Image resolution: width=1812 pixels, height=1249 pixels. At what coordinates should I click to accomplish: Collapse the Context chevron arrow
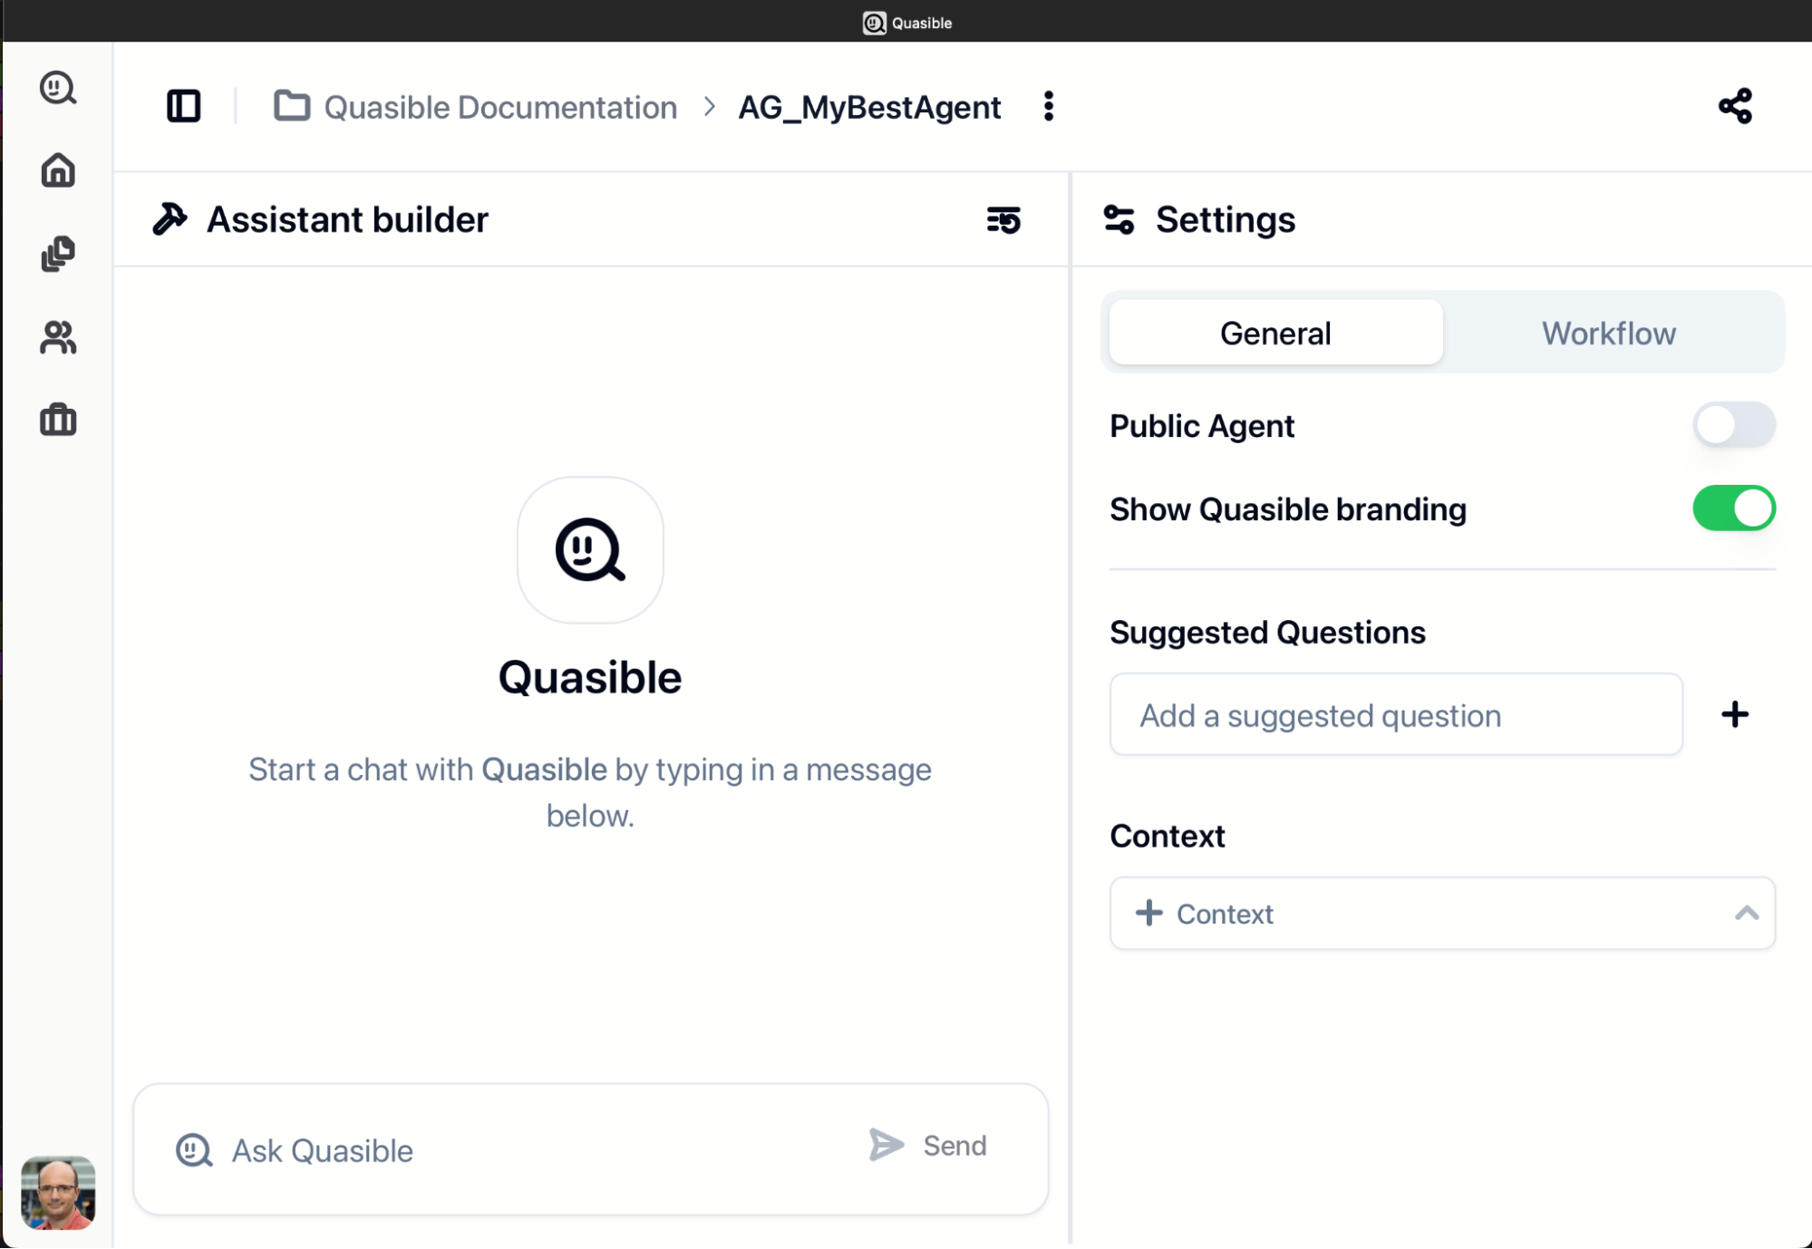(x=1747, y=914)
